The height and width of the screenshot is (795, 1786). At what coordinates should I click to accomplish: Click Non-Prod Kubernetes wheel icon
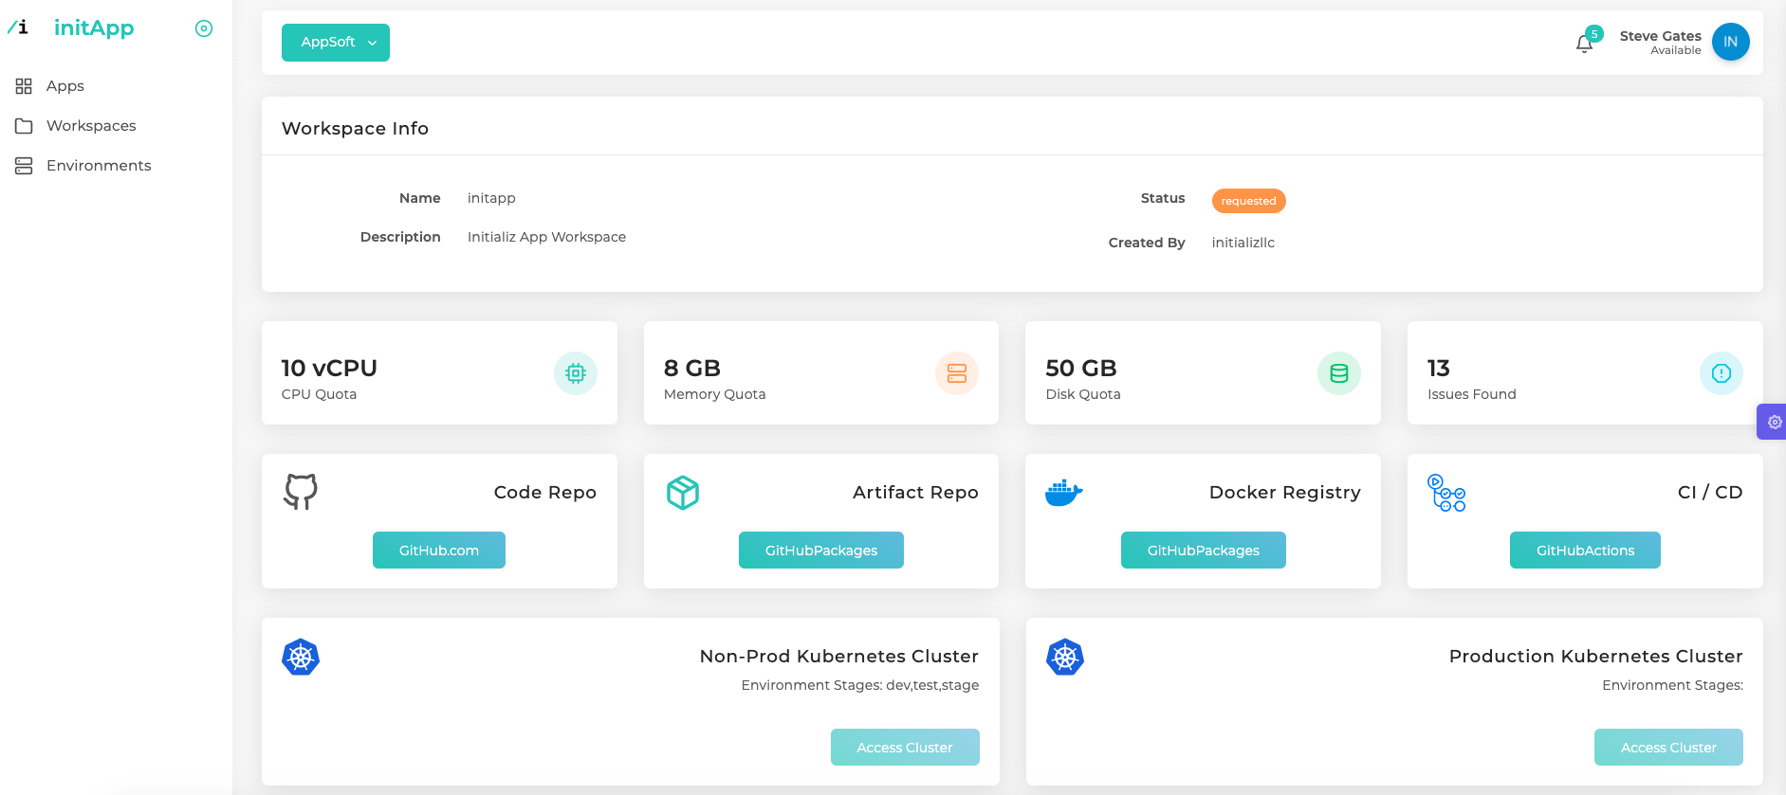[301, 657]
